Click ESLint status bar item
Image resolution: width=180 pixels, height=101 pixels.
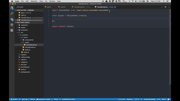[164, 99]
